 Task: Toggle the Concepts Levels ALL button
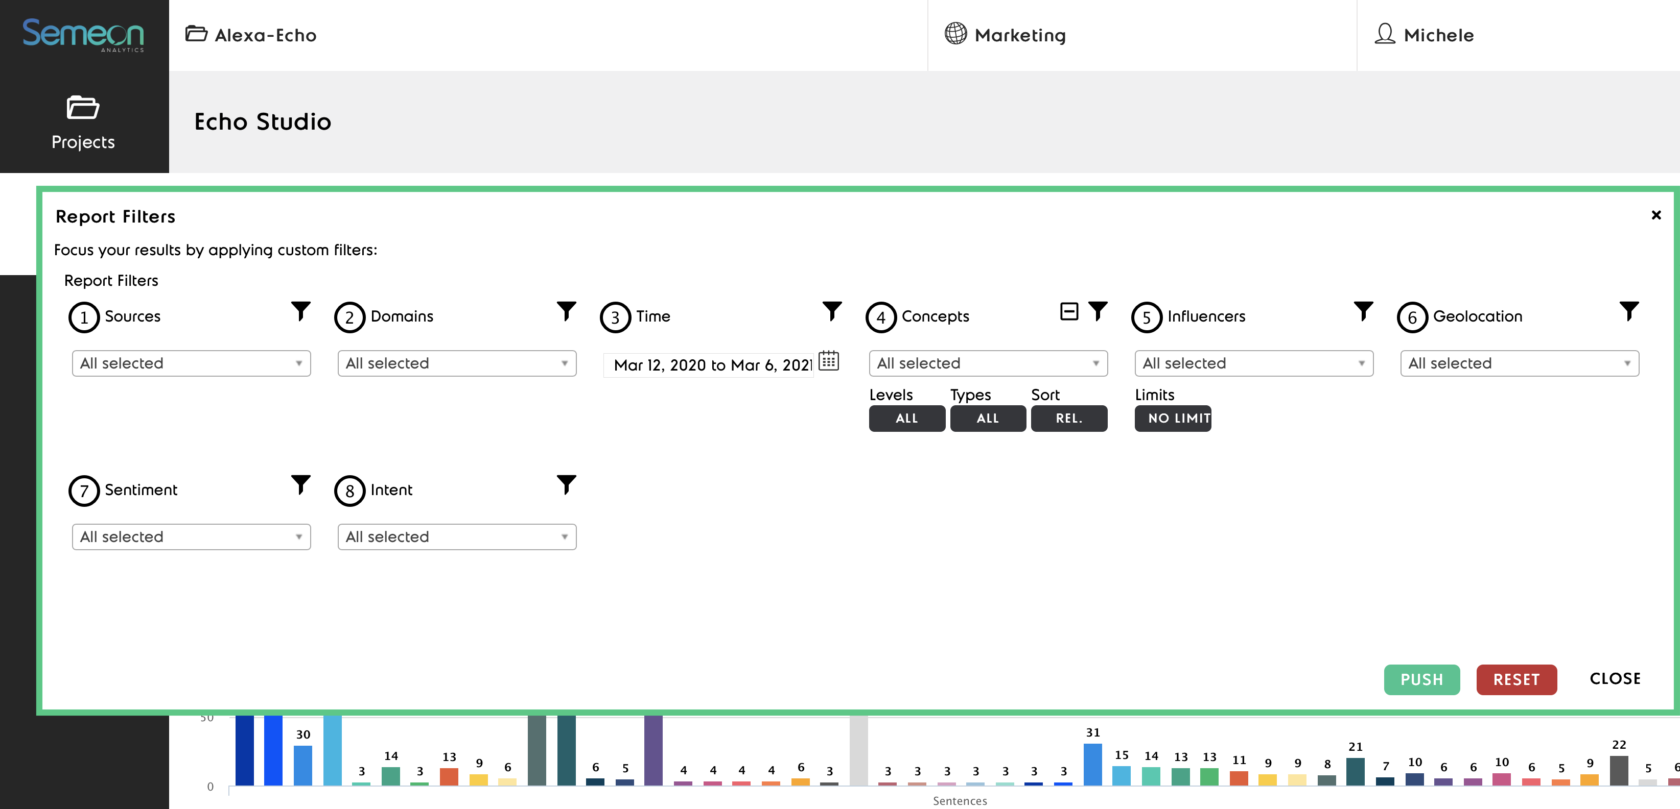click(906, 418)
